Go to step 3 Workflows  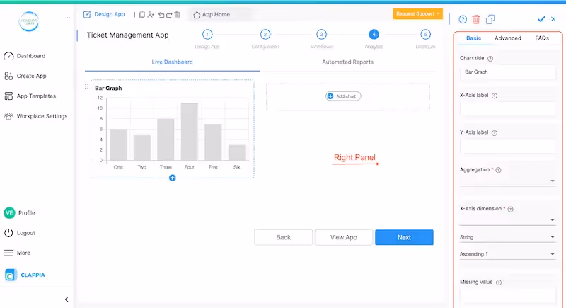321,35
